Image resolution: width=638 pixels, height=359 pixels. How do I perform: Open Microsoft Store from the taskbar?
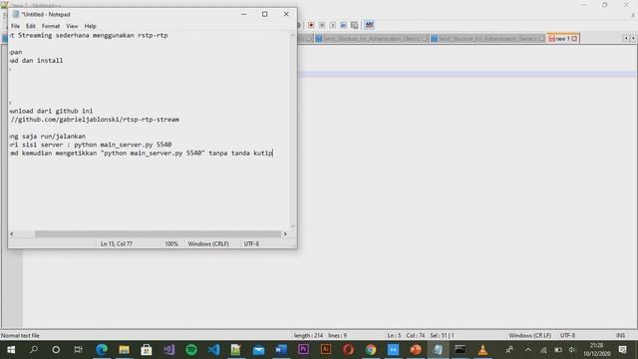click(147, 350)
